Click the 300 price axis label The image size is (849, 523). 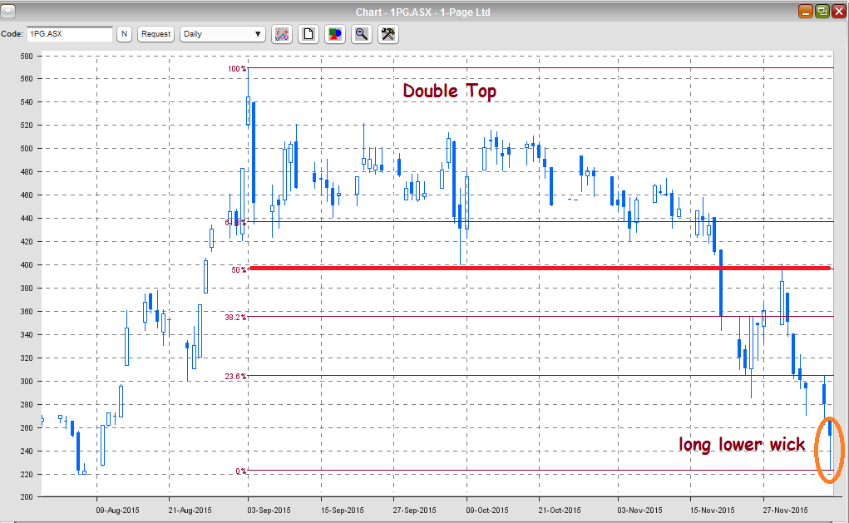[x=27, y=382]
